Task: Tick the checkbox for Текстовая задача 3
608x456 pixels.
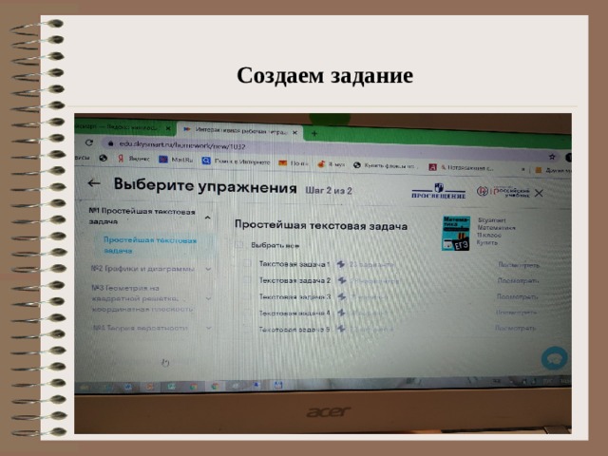Action: point(247,296)
